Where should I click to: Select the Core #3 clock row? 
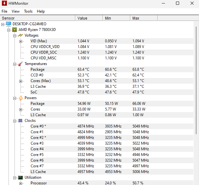112,143
